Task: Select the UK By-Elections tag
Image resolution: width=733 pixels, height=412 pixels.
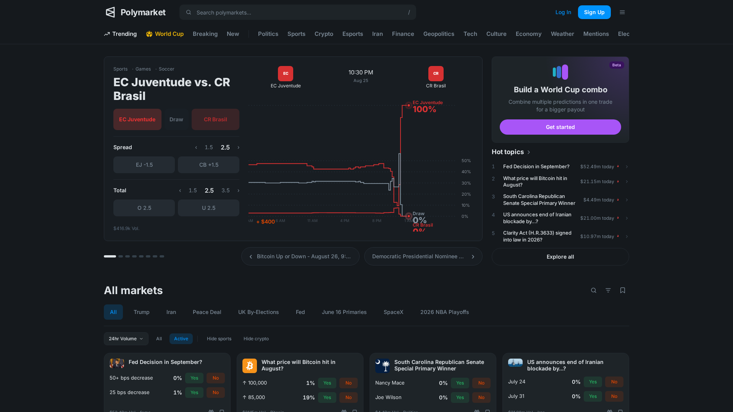Action: 258,312
